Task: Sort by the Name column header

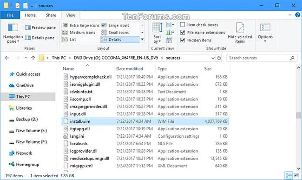Action: 69,69
